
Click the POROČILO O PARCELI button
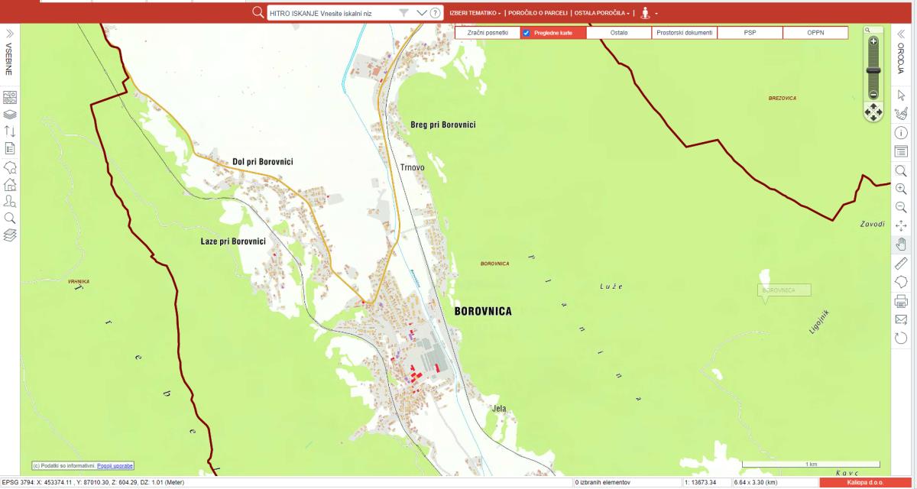tap(538, 13)
